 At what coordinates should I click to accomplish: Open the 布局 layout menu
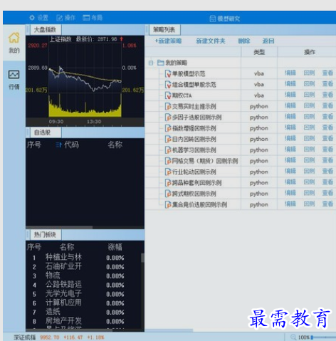coord(93,18)
